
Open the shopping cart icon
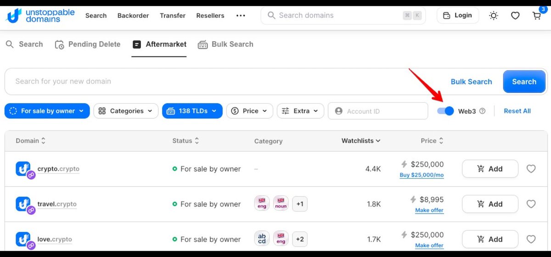536,15
